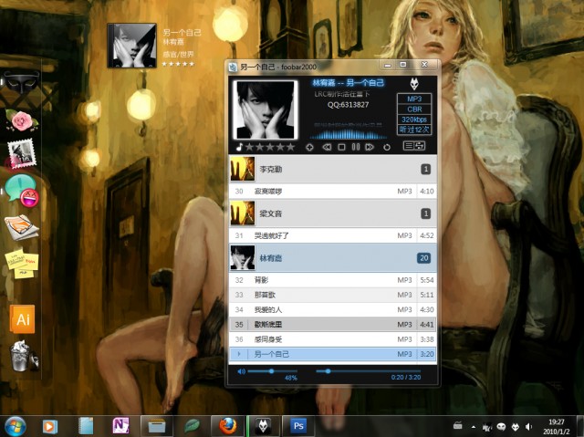Skip to next track in foobar2000
584x437 pixels.
tap(370, 148)
